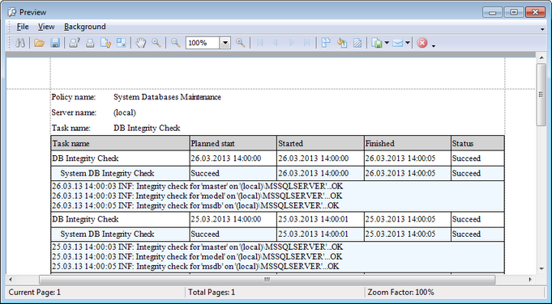
Task: Click the 'Server name:' label
Action: click(x=74, y=112)
